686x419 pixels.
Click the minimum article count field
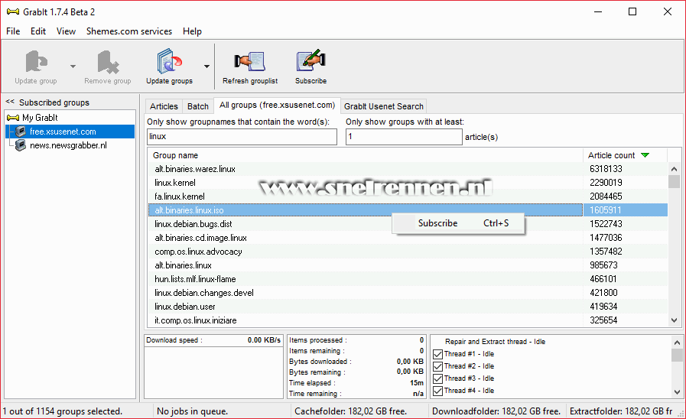(404, 136)
